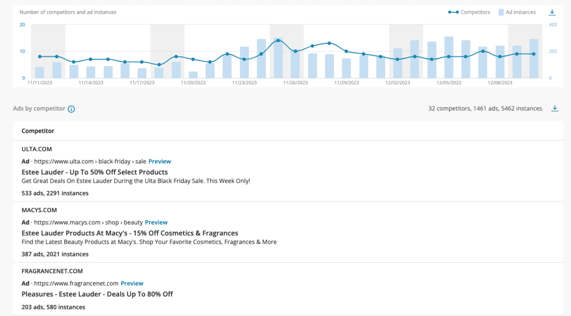Preview the MACYS.COM ad
Viewport: 571px width, 316px height.
pyautogui.click(x=156, y=222)
